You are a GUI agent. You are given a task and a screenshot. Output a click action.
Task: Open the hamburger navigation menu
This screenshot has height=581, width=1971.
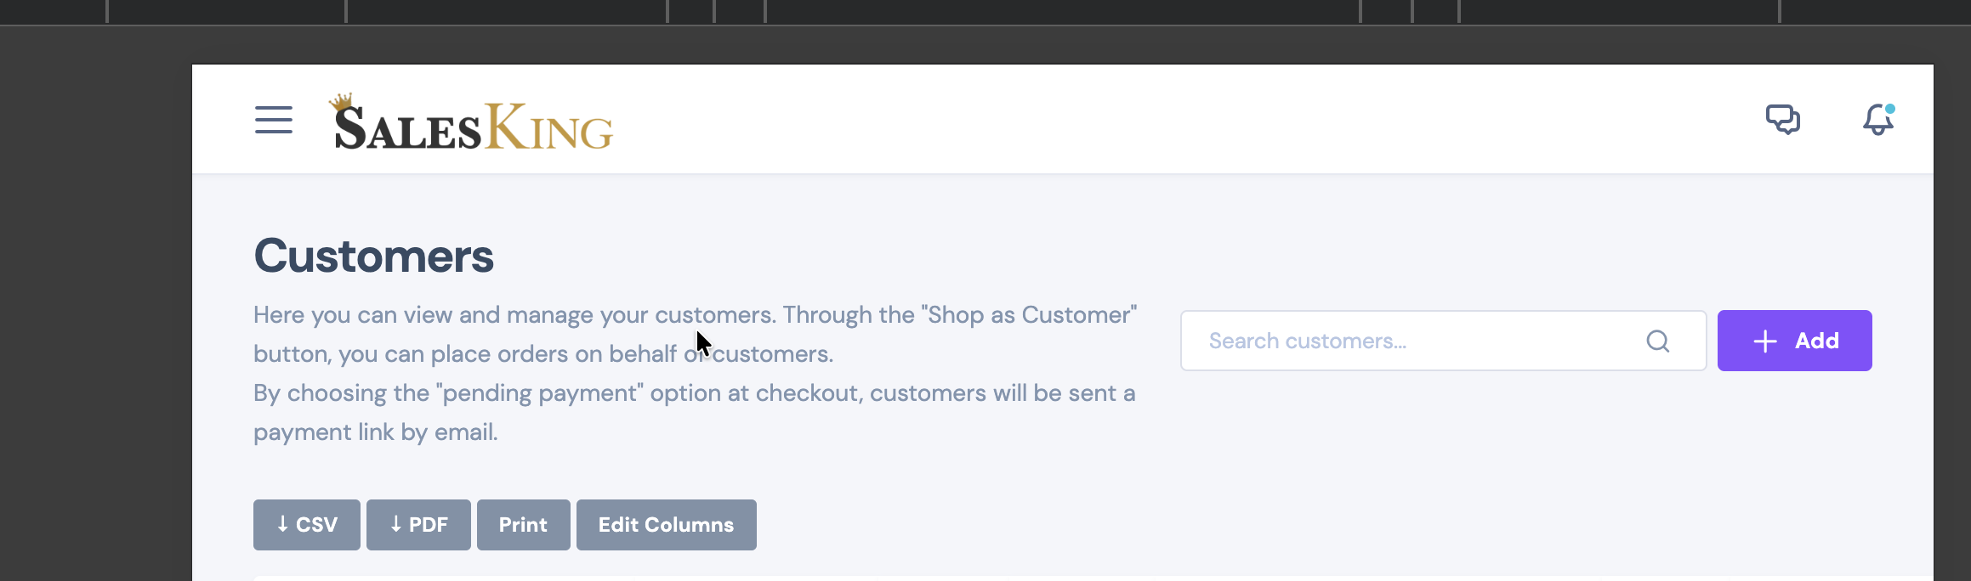[274, 120]
